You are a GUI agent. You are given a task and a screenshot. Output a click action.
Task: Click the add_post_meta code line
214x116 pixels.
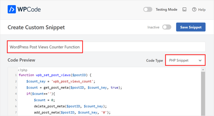[x=72, y=113]
